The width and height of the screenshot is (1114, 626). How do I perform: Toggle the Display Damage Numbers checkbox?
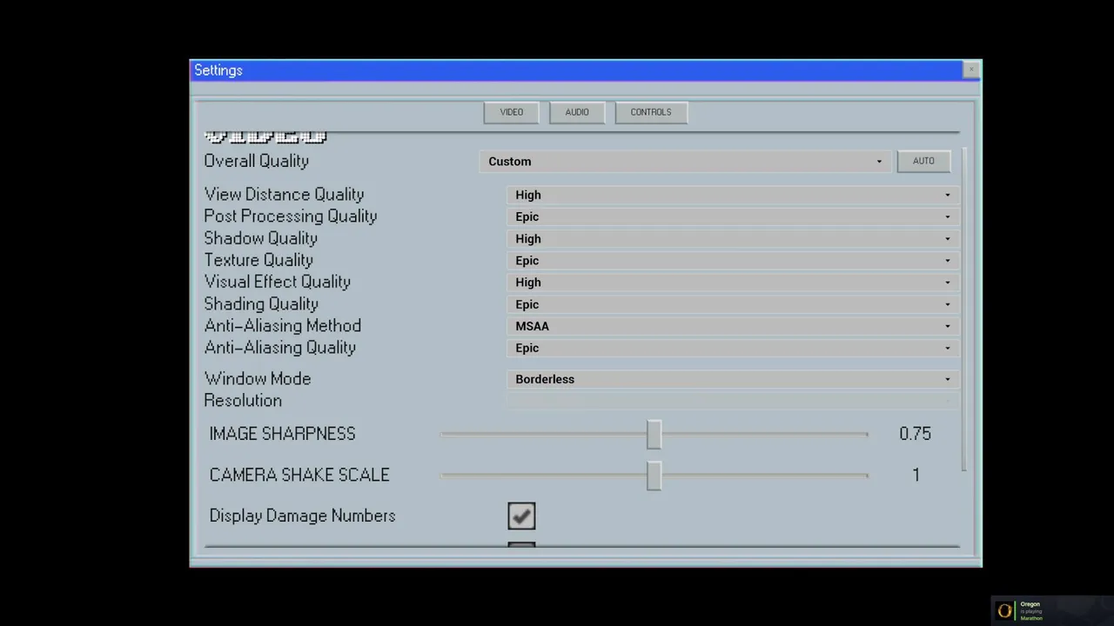click(521, 516)
